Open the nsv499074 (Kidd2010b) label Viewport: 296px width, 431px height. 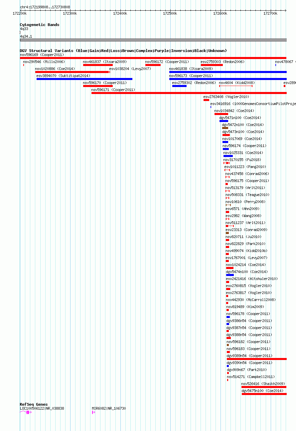pos(246,251)
